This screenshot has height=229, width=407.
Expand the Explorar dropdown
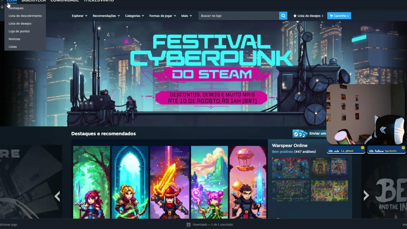79,16
